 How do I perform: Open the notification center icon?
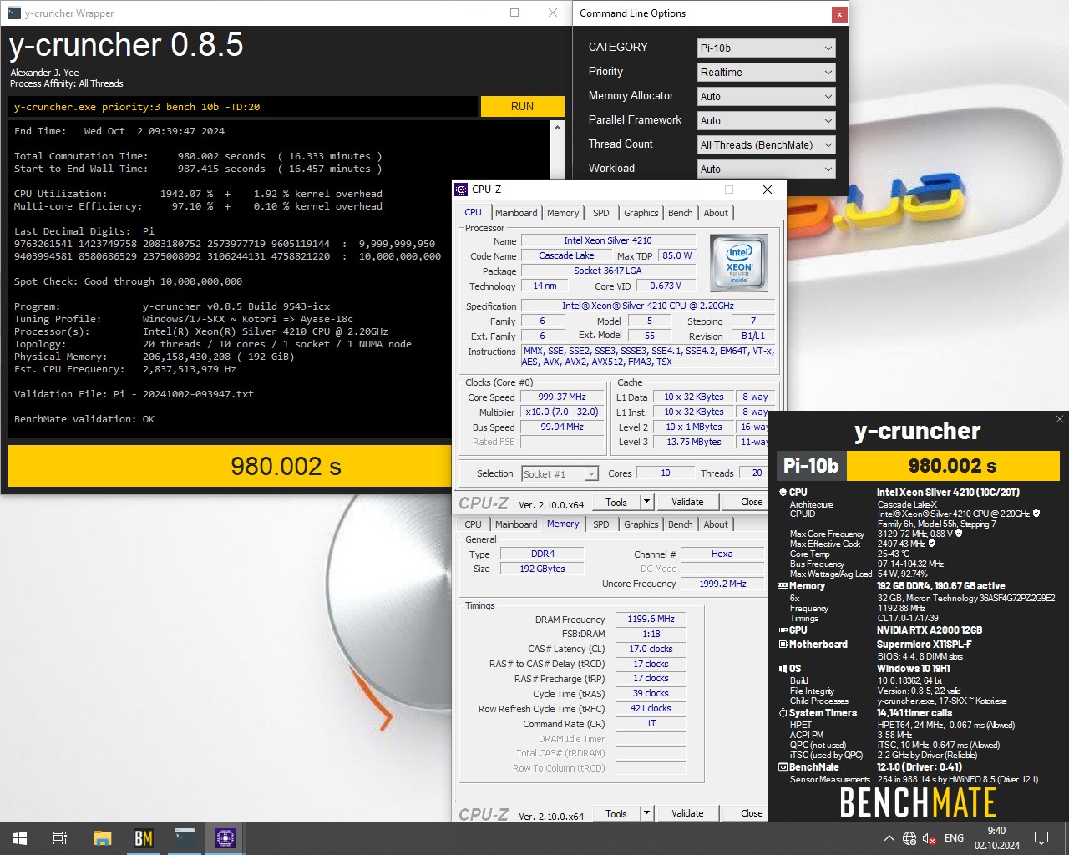1041,838
